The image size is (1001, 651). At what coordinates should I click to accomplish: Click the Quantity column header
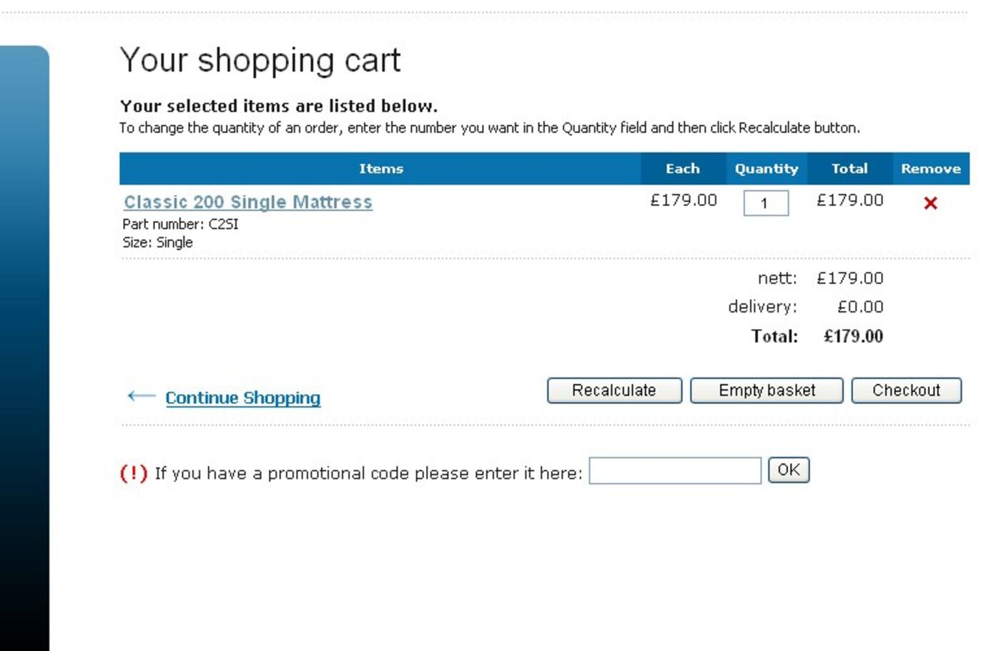coord(766,169)
